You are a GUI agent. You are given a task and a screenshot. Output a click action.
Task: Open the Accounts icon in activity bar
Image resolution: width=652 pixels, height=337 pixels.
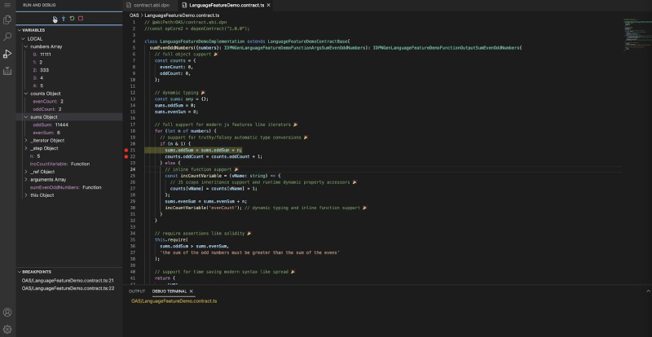(7, 312)
